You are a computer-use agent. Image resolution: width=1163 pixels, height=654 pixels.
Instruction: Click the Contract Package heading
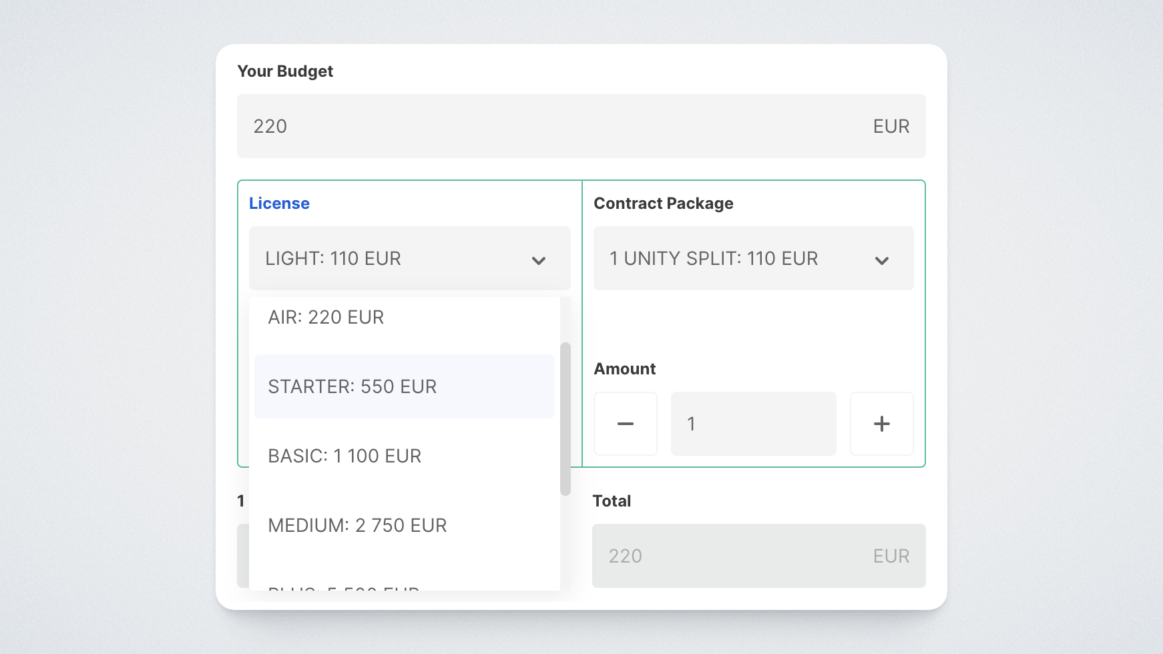click(663, 204)
